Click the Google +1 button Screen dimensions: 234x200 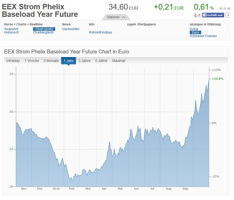[197, 15]
